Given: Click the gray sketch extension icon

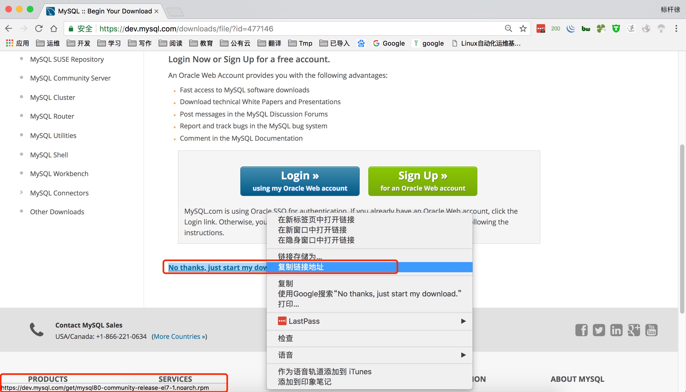Looking at the screenshot, I should click(631, 28).
